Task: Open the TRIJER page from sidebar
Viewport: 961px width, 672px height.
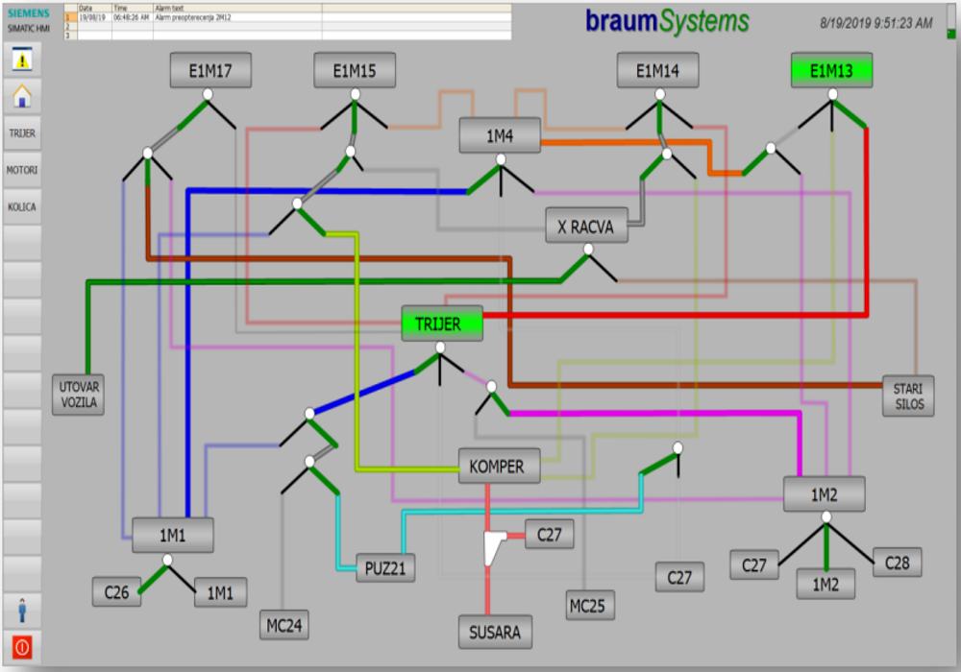Action: click(21, 132)
